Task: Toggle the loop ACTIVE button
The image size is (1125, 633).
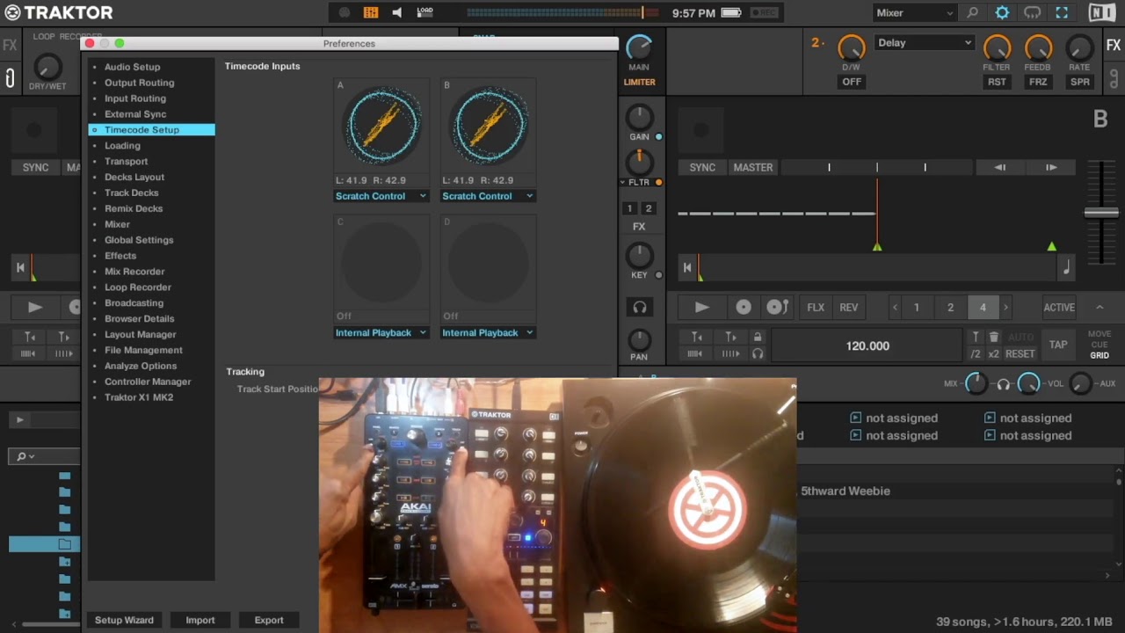Action: click(x=1059, y=307)
